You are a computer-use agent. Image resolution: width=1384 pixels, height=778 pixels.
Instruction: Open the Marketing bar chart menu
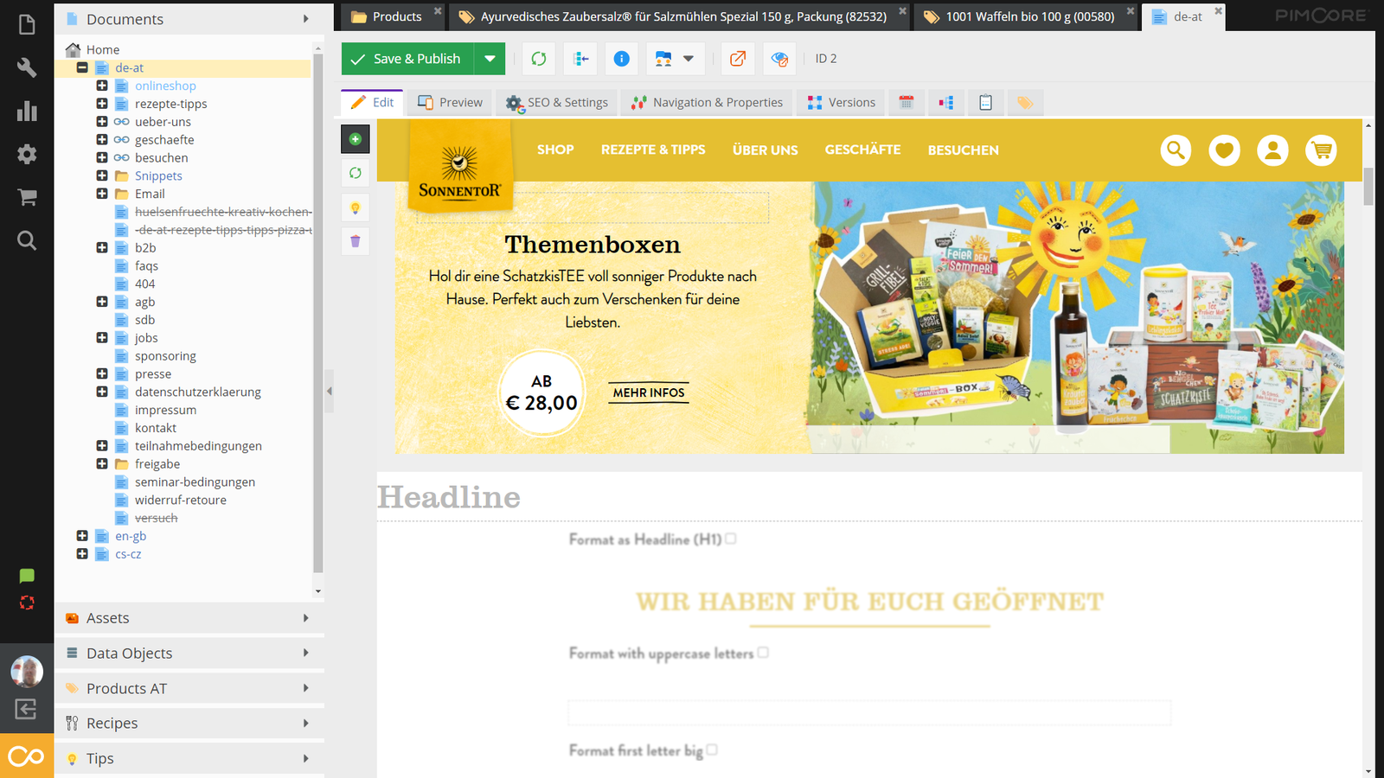click(x=27, y=111)
